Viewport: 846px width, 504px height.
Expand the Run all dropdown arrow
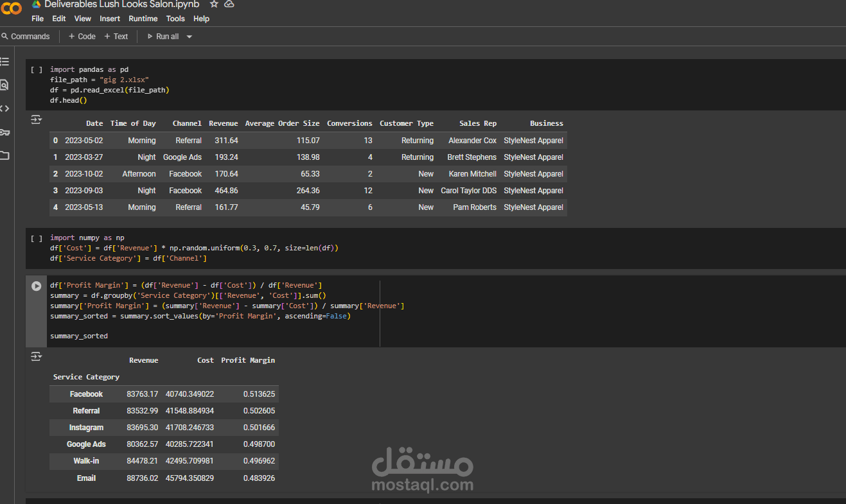click(x=189, y=37)
